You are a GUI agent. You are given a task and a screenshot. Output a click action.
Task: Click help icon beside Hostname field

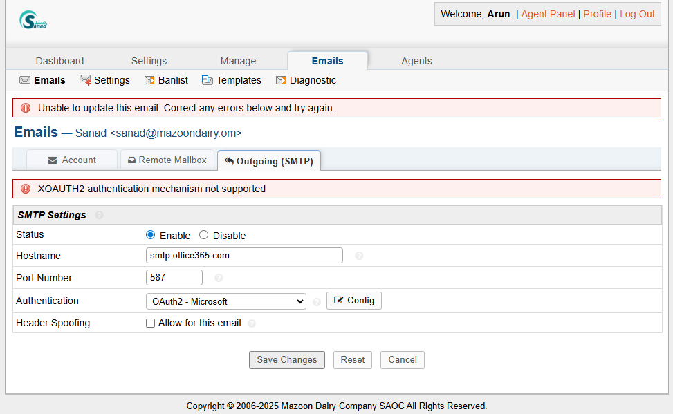pyautogui.click(x=359, y=256)
